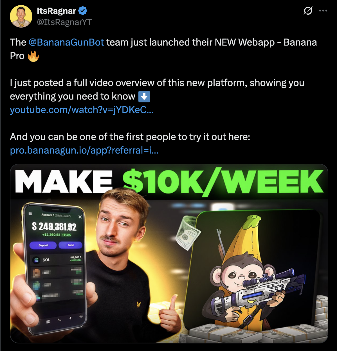This screenshot has height=351, width=337.
Task: Click the down arrow emoji
Action: 144,96
